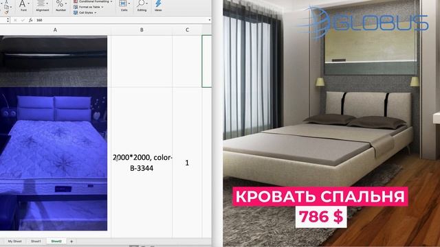Click the Name Box stepper arrows
This screenshot has height=247, width=440.
point(8,20)
